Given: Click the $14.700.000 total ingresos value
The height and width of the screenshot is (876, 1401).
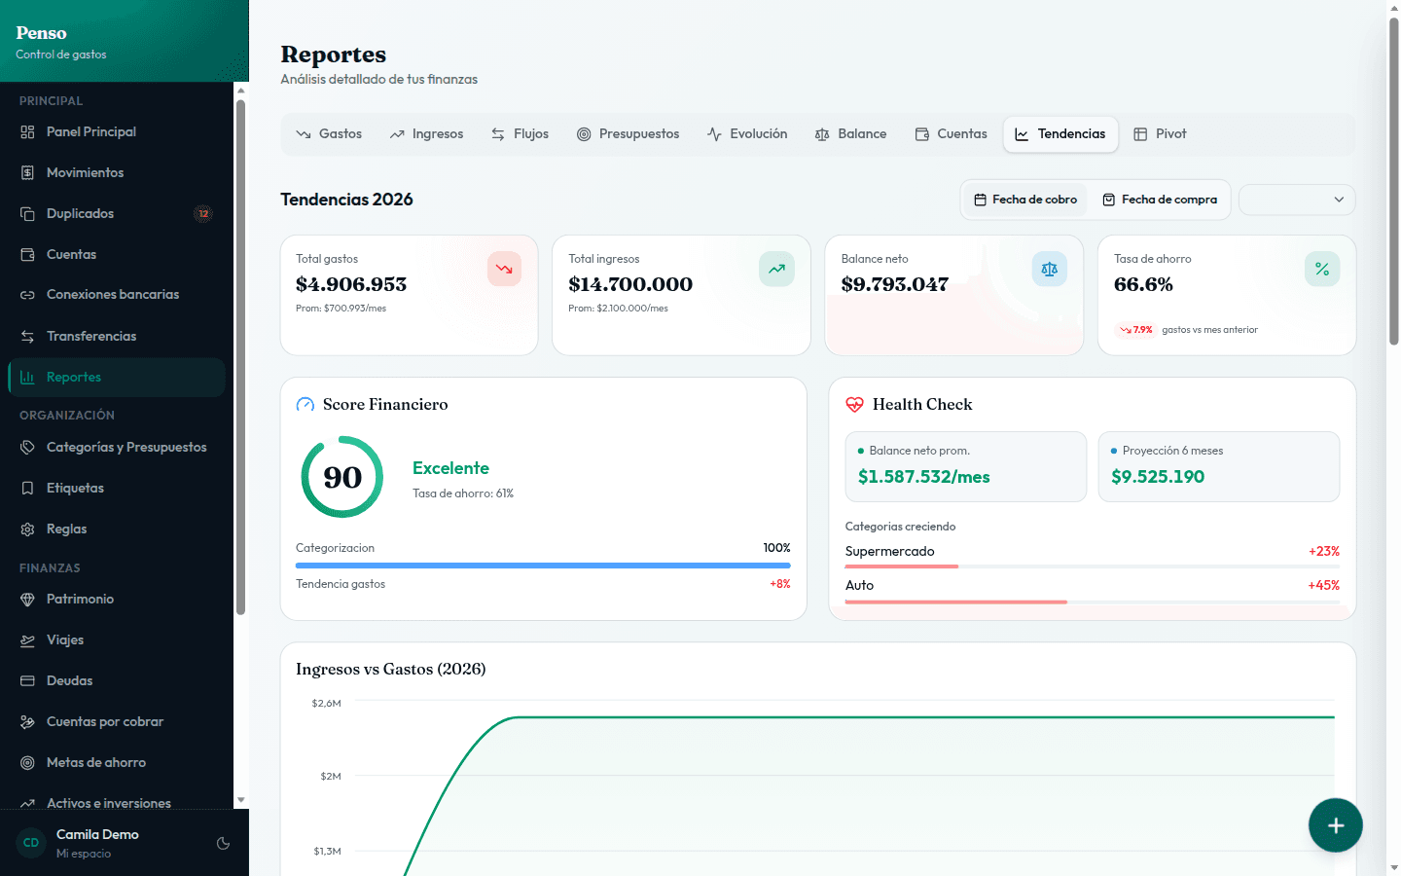Looking at the screenshot, I should pos(630,284).
